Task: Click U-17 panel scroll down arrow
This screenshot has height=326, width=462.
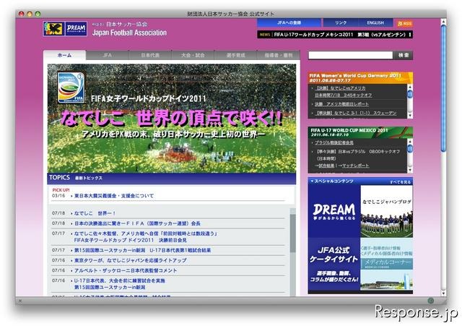Action: coord(409,170)
